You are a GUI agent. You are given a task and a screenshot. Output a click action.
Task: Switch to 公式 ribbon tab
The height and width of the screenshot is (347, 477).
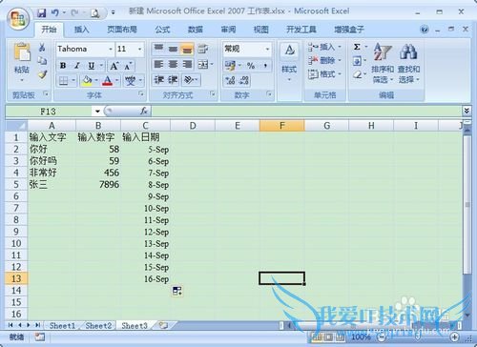pos(162,30)
